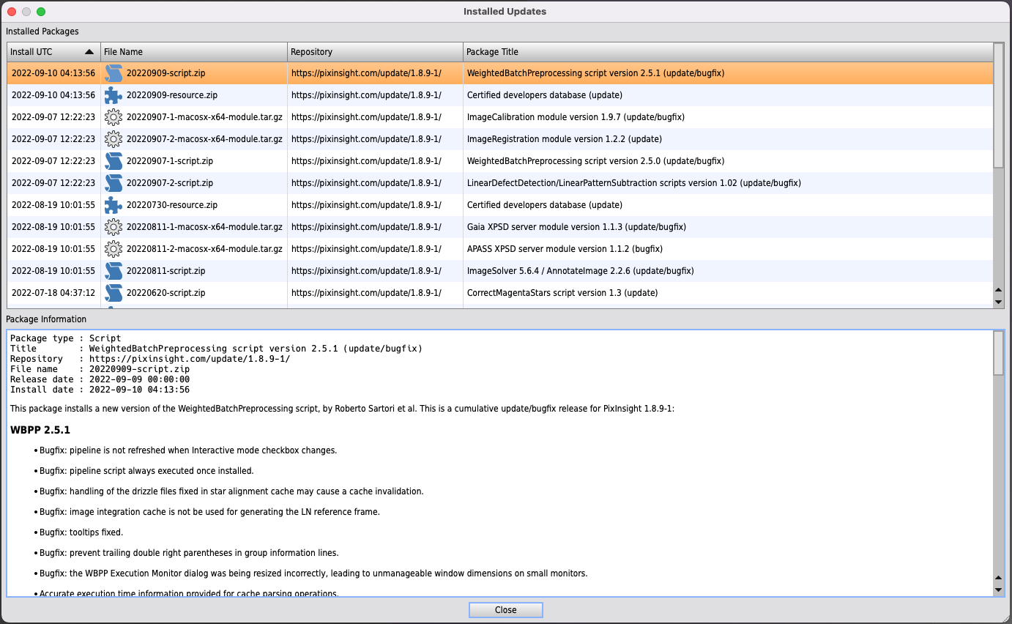Image resolution: width=1012 pixels, height=624 pixels.
Task: Click the file name 20220907-2-script.zip
Action: 170,183
